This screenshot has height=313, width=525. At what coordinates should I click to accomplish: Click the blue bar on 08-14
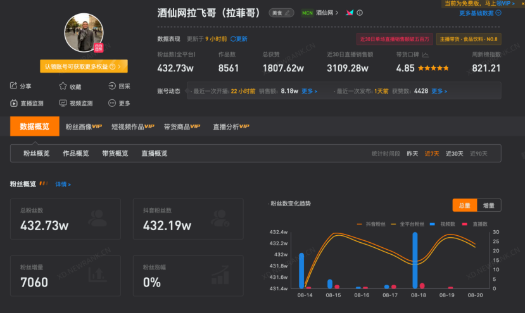point(301,271)
